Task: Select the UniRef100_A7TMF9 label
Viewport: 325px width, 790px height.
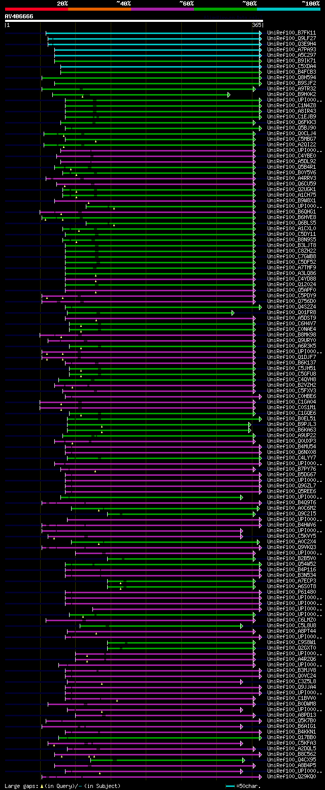Action: pos(291,267)
